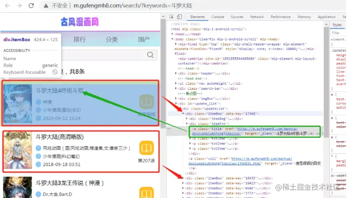The width and height of the screenshot is (347, 198).
Task: Expand the div class search-bar node
Action: coord(176,88)
